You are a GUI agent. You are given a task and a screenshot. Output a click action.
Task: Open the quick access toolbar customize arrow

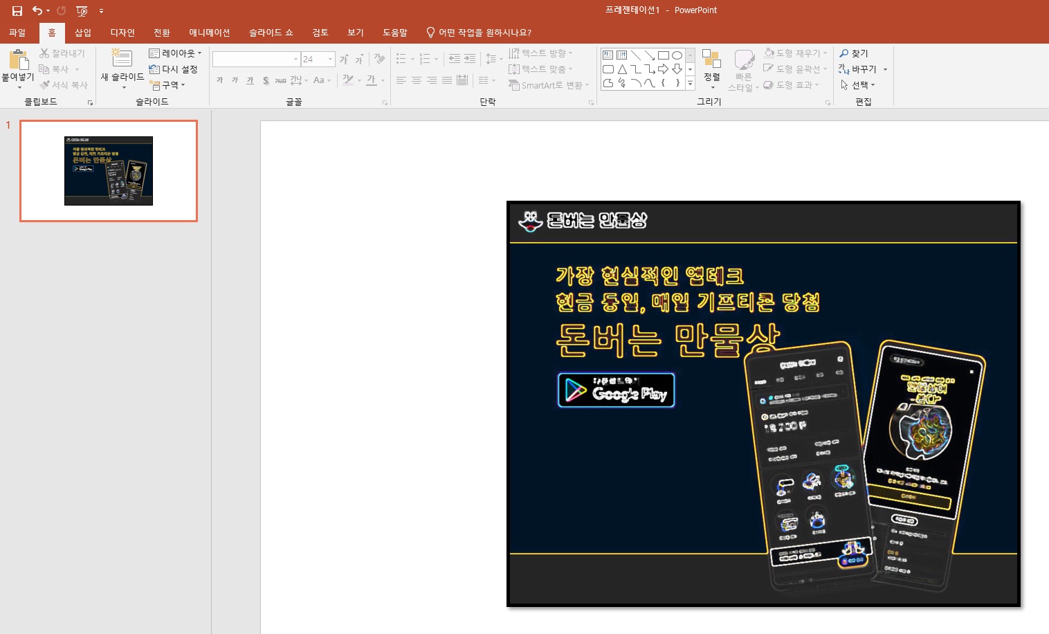pos(101,11)
